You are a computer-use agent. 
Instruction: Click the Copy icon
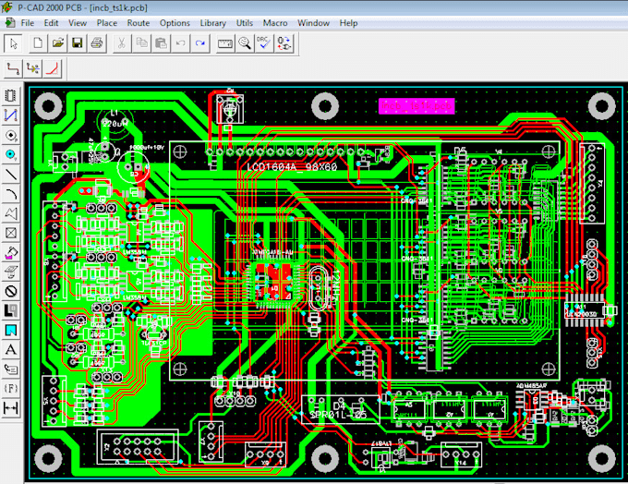(x=141, y=43)
